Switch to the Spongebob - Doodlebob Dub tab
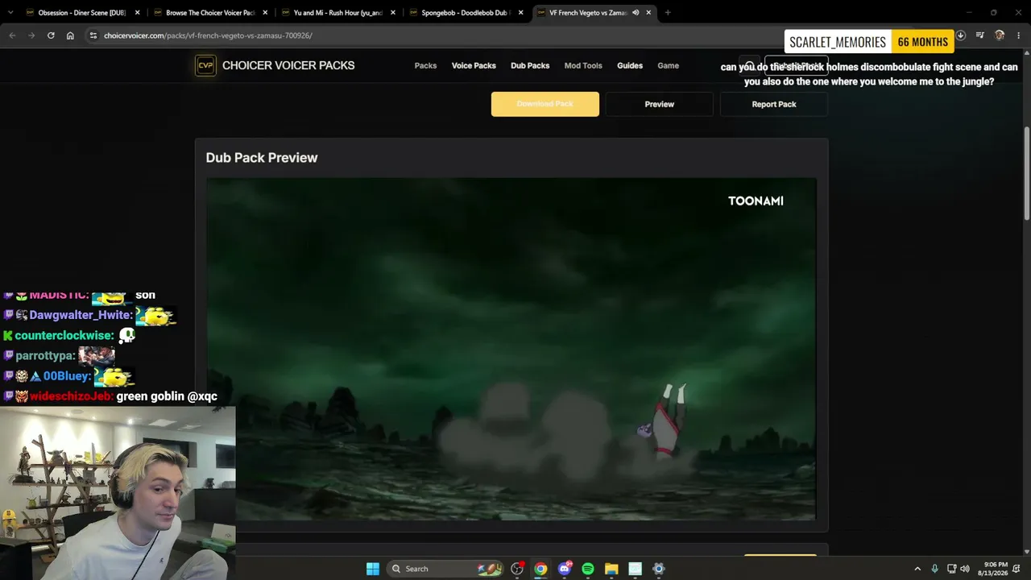Viewport: 1031px width, 580px height. pos(465,13)
